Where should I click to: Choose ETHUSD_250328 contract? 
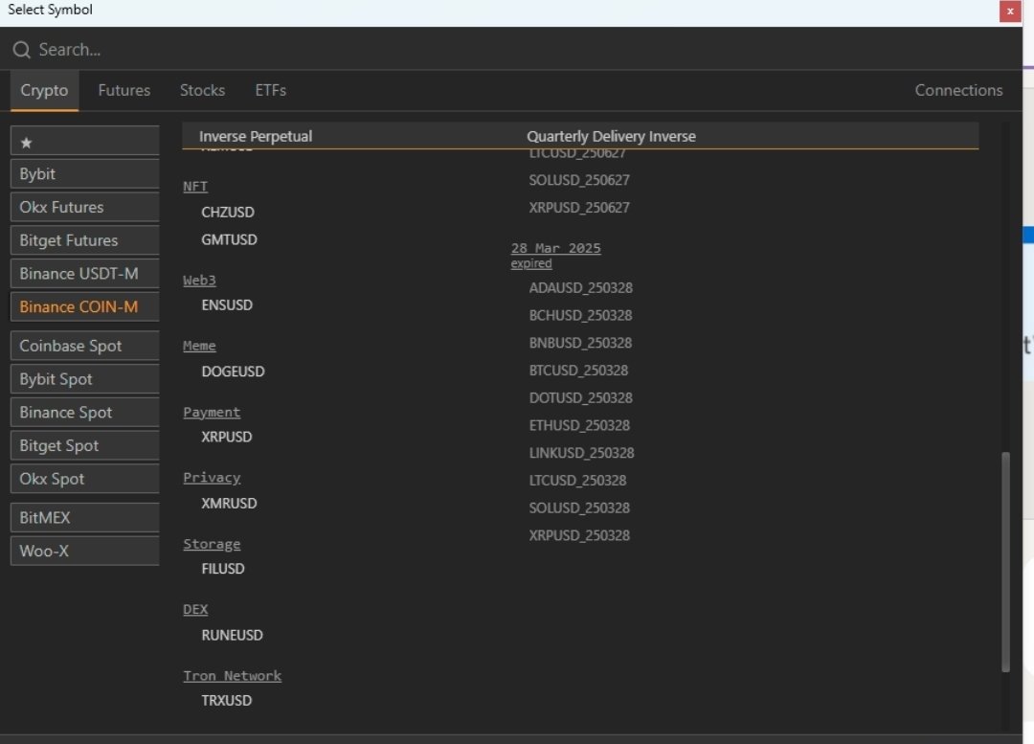579,426
